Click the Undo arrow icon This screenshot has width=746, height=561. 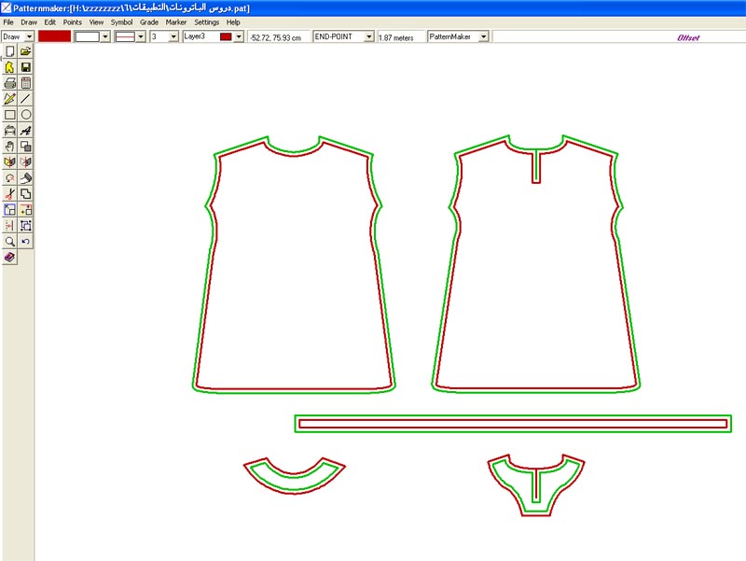(26, 242)
